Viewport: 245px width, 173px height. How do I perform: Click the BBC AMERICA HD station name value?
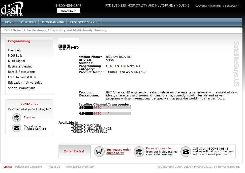pos(119,57)
